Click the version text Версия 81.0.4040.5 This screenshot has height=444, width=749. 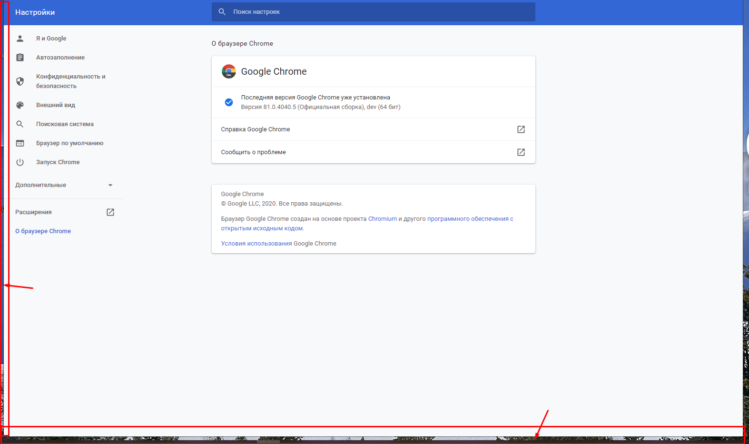268,107
